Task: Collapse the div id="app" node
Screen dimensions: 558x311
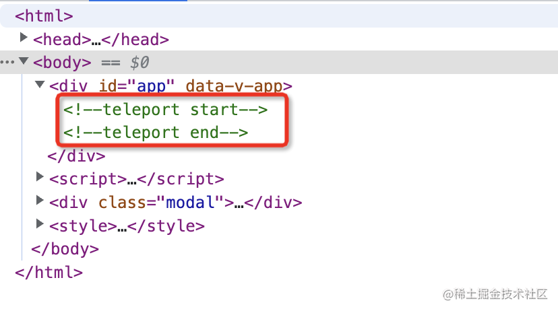Action: click(x=40, y=84)
